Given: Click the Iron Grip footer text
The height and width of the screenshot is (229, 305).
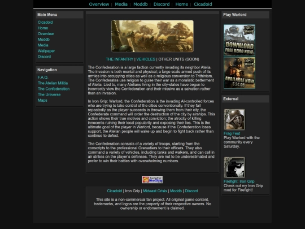Looking at the screenshot, I should [133, 191].
